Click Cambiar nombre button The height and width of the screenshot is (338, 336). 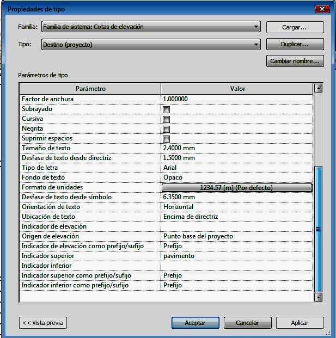[x=295, y=61]
